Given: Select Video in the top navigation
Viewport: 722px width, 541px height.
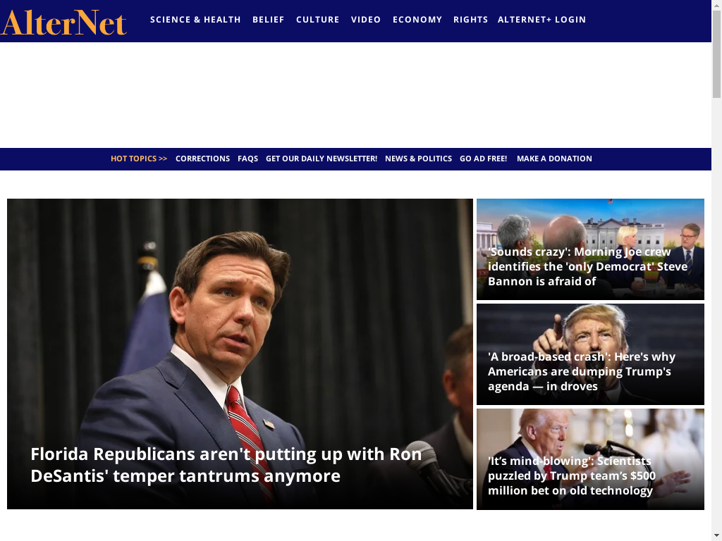Looking at the screenshot, I should [366, 20].
